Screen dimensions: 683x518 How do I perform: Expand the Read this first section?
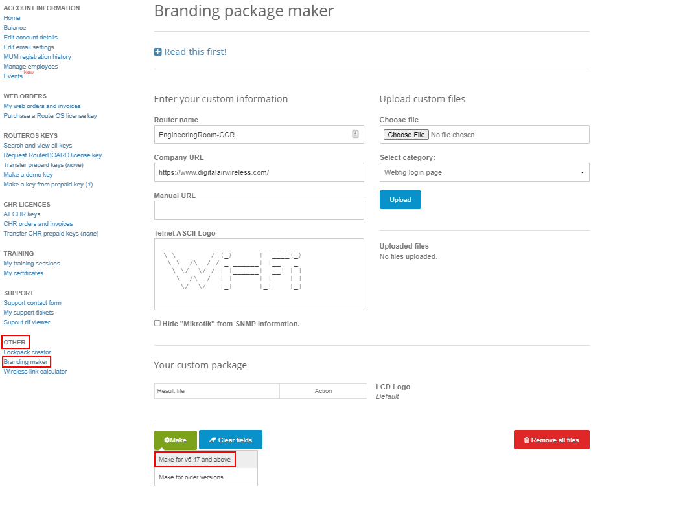[190, 52]
